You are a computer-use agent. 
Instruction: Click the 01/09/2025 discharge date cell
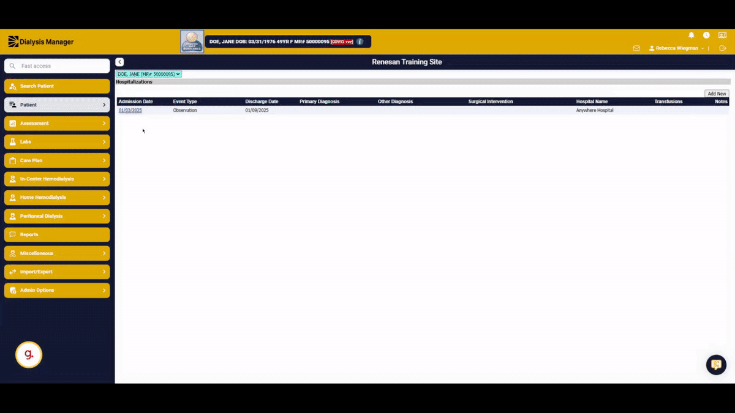point(257,110)
